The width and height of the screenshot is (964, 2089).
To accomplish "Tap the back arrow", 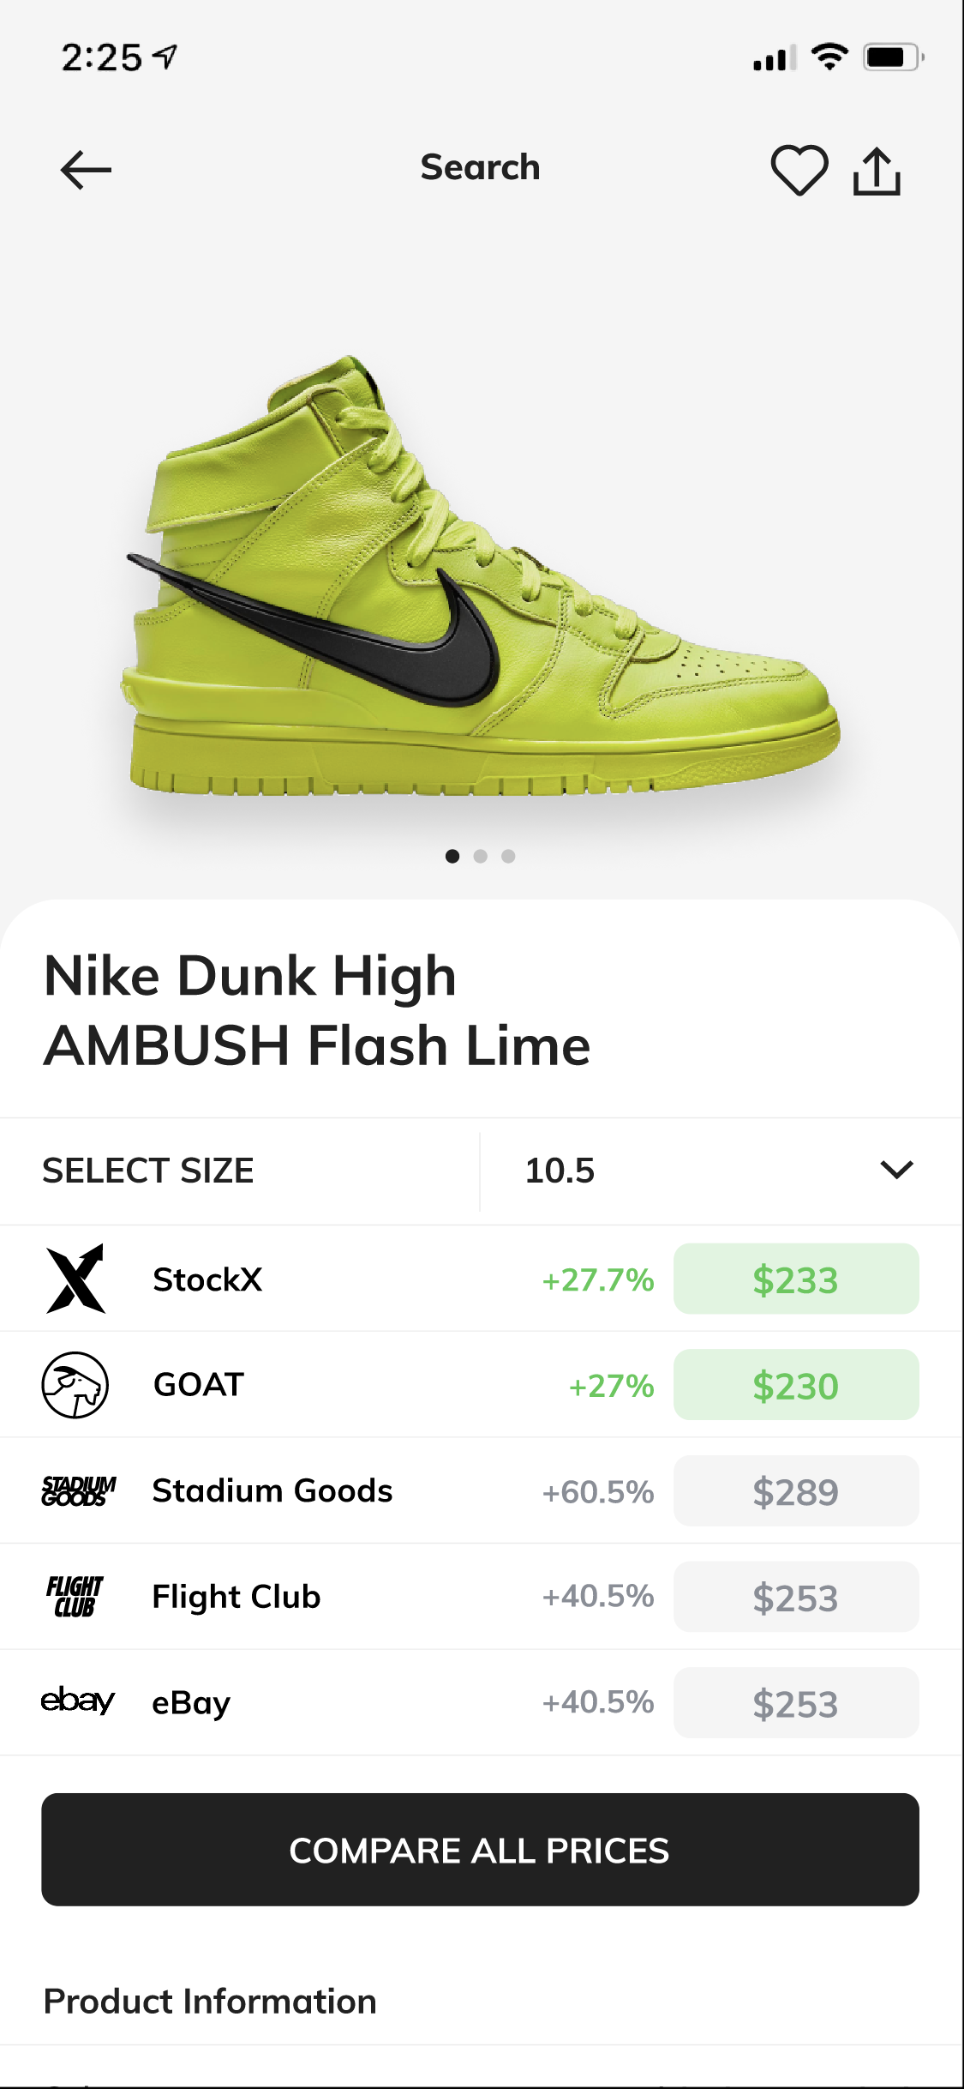I will pyautogui.click(x=85, y=169).
